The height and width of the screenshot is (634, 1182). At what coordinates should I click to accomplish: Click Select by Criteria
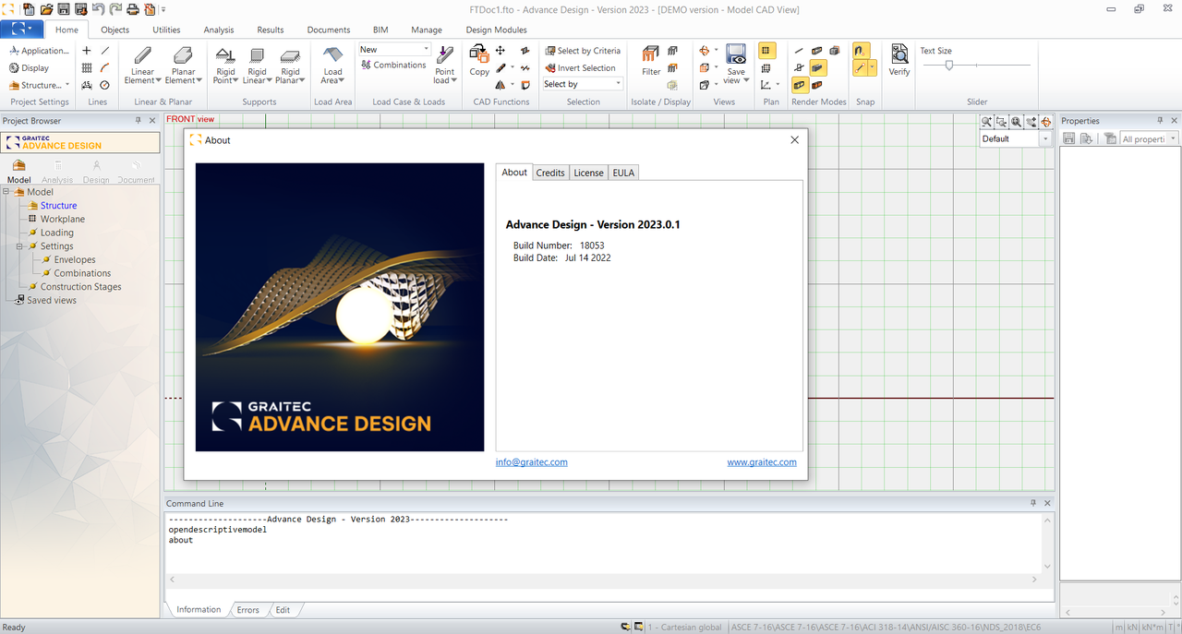pos(582,51)
